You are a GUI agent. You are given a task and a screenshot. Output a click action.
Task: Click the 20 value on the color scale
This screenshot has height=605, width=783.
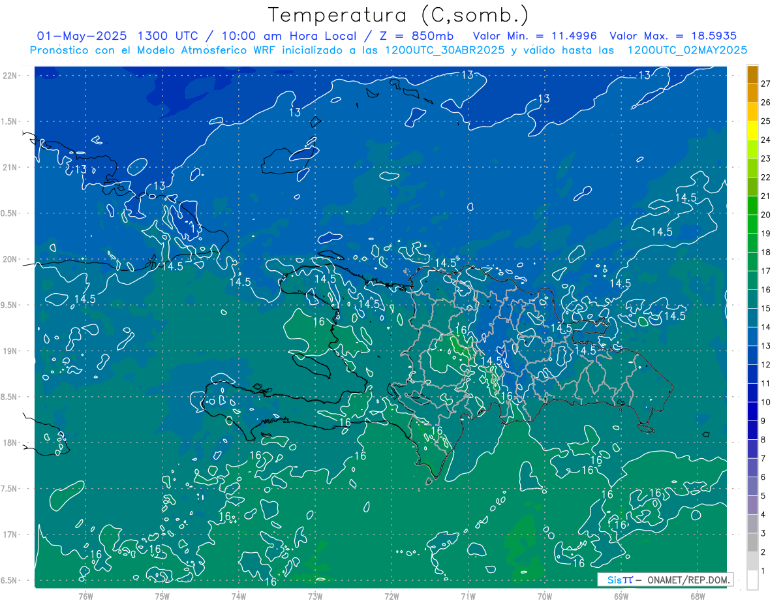(766, 215)
